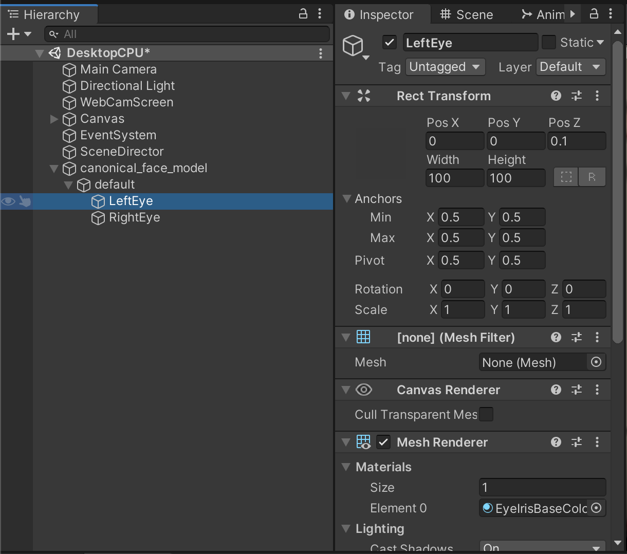
Task: Toggle Cull Transparent Mesh checkbox
Action: pyautogui.click(x=486, y=414)
